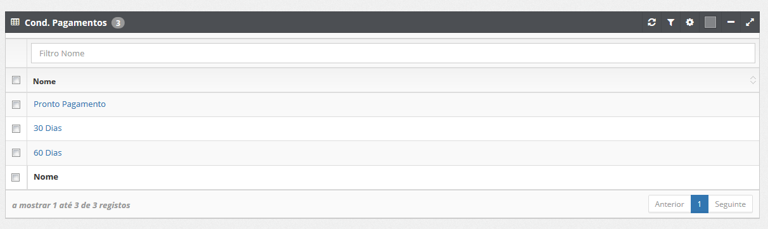Check the Pronto Pagamento row checkbox
Image resolution: width=768 pixels, height=229 pixels.
(16, 104)
